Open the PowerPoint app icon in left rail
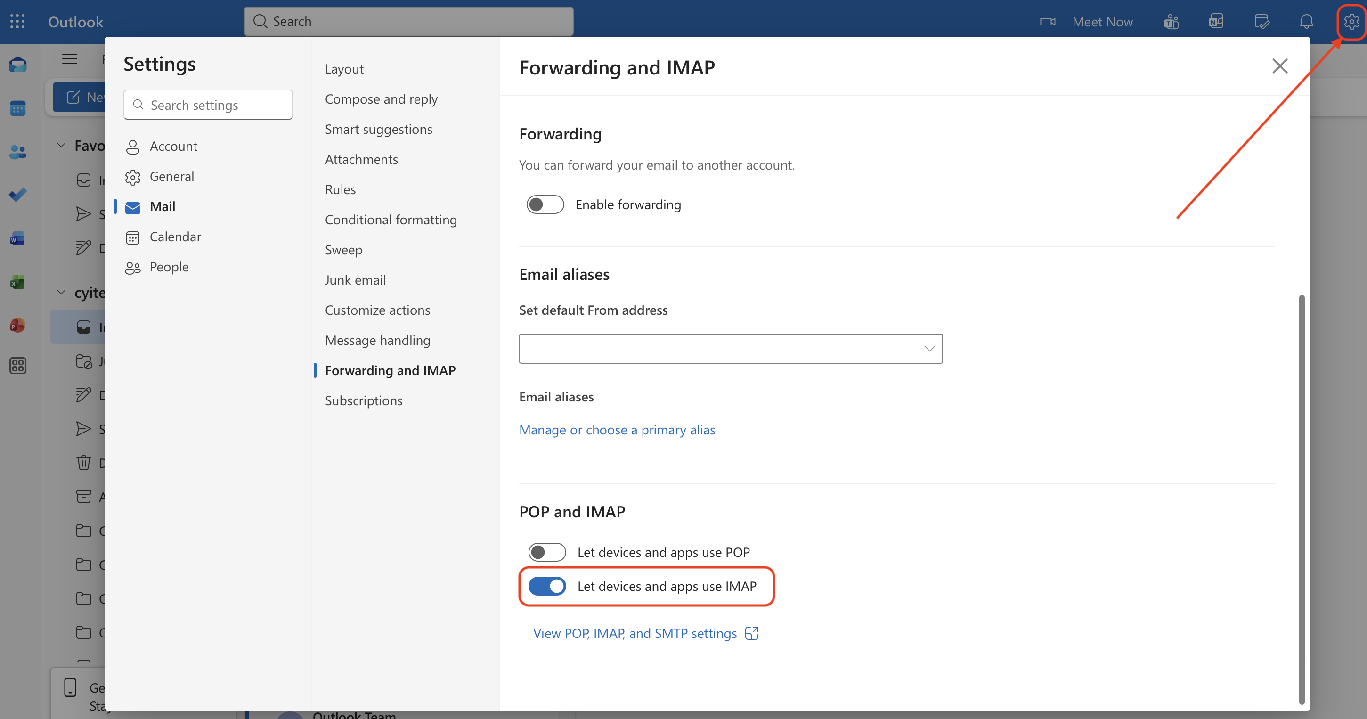Screen dimensions: 1367x719 click(x=17, y=325)
